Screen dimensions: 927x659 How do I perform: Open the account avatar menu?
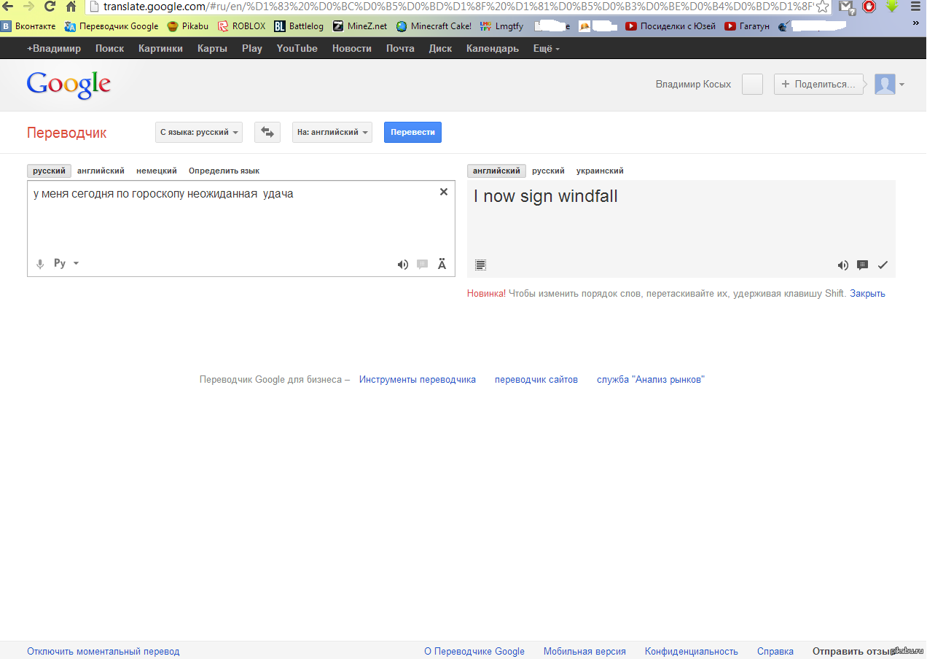point(885,85)
